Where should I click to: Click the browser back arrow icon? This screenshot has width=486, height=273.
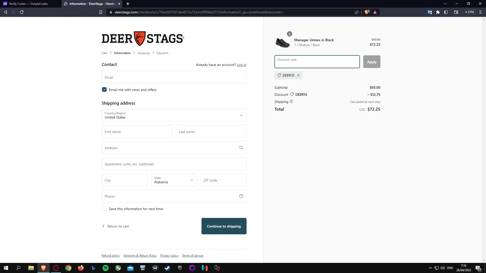pyautogui.click(x=6, y=12)
